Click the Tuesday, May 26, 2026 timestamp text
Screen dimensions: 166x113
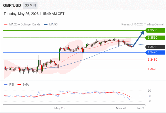(34, 14)
